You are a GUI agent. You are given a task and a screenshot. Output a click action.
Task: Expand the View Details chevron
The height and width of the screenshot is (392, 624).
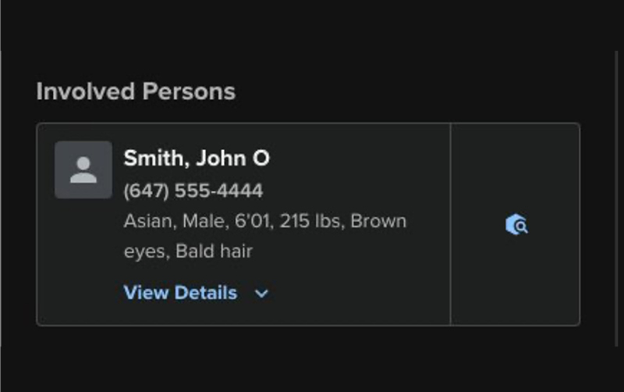click(262, 294)
